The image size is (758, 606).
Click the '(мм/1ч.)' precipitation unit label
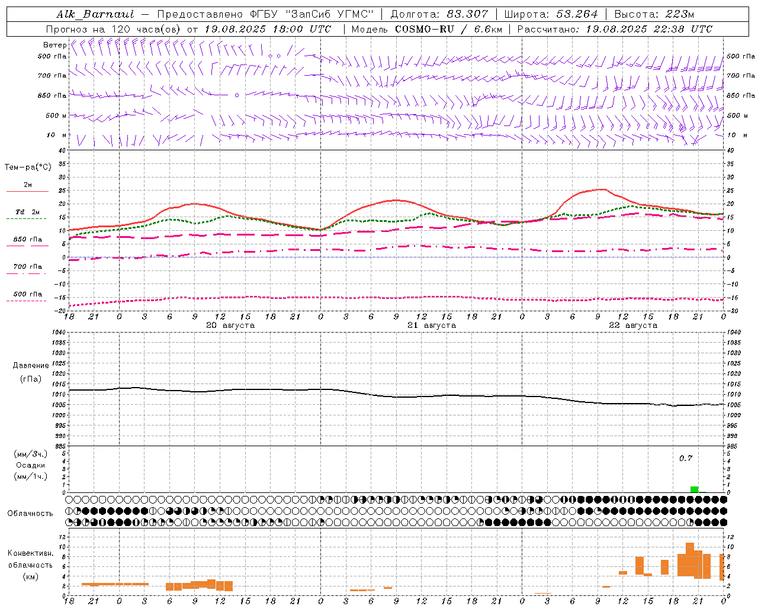(x=30, y=476)
